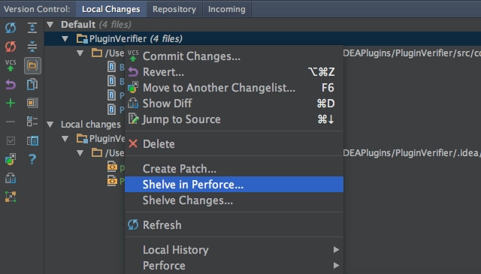This screenshot has height=274, width=481.
Task: Switch to the Repository tab
Action: pyautogui.click(x=174, y=9)
